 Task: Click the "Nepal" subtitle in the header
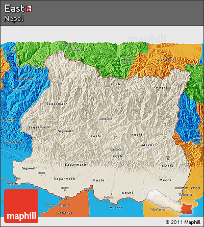coord(14,18)
